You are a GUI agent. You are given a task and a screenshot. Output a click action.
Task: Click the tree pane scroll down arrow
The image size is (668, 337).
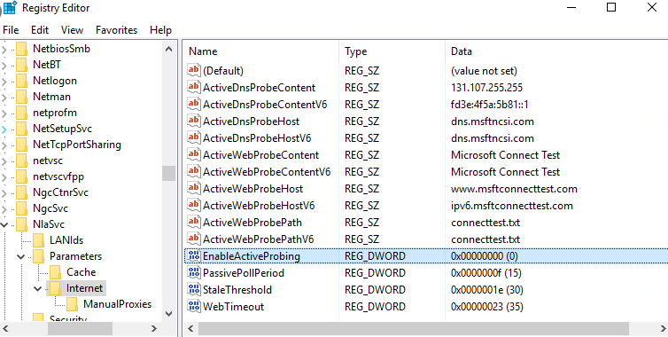click(x=168, y=314)
